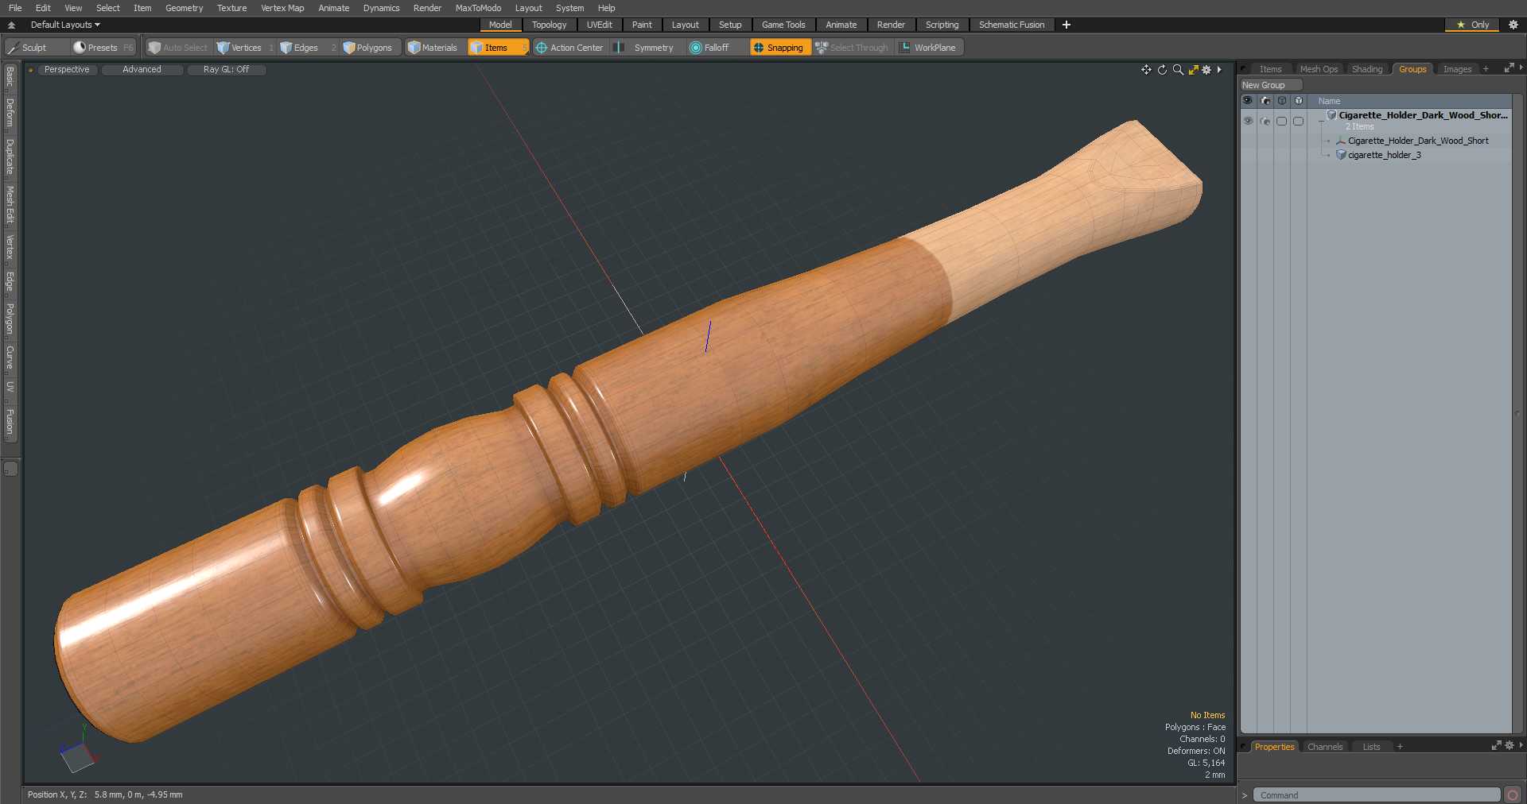The height and width of the screenshot is (804, 1527).
Task: Switch to the Shading panel tab
Action: click(1367, 69)
